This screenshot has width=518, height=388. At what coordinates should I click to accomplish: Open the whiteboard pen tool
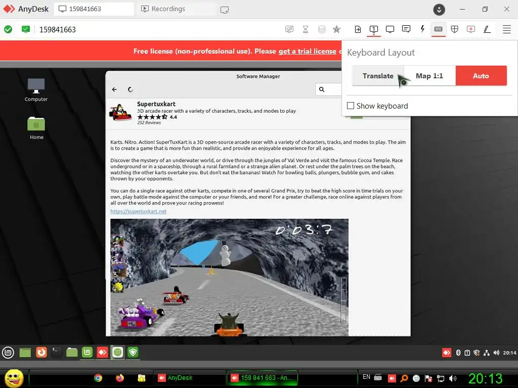tap(487, 29)
